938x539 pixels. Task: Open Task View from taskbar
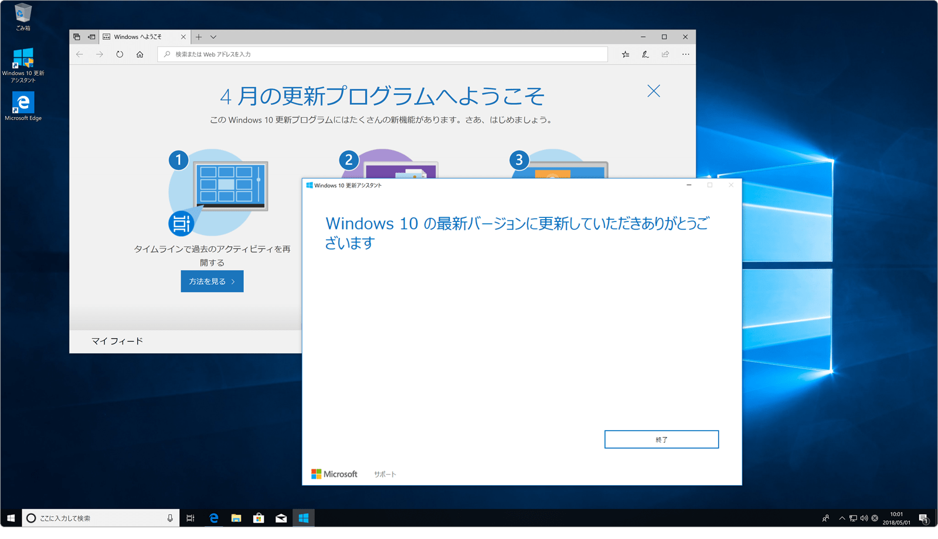(x=191, y=518)
